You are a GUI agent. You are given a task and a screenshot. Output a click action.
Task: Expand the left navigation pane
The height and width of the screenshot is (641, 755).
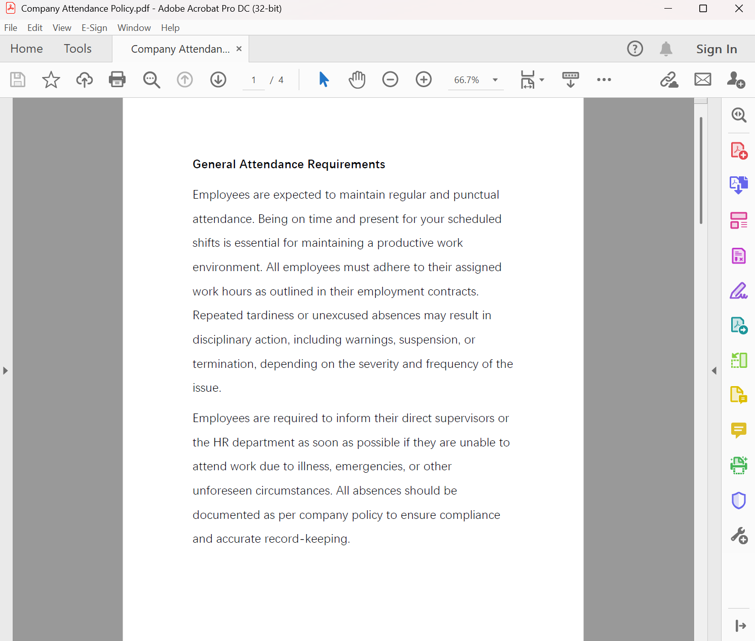click(x=6, y=370)
